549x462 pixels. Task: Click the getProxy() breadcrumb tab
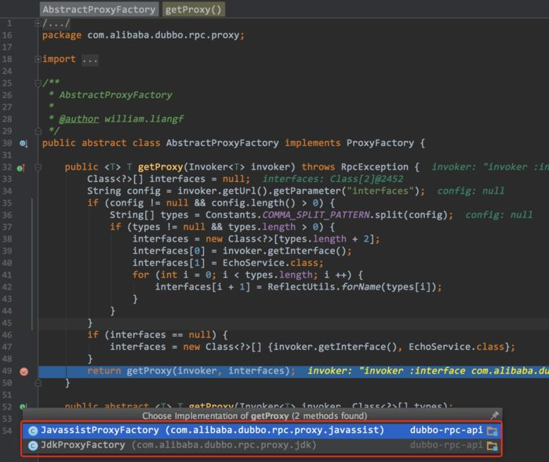point(194,9)
